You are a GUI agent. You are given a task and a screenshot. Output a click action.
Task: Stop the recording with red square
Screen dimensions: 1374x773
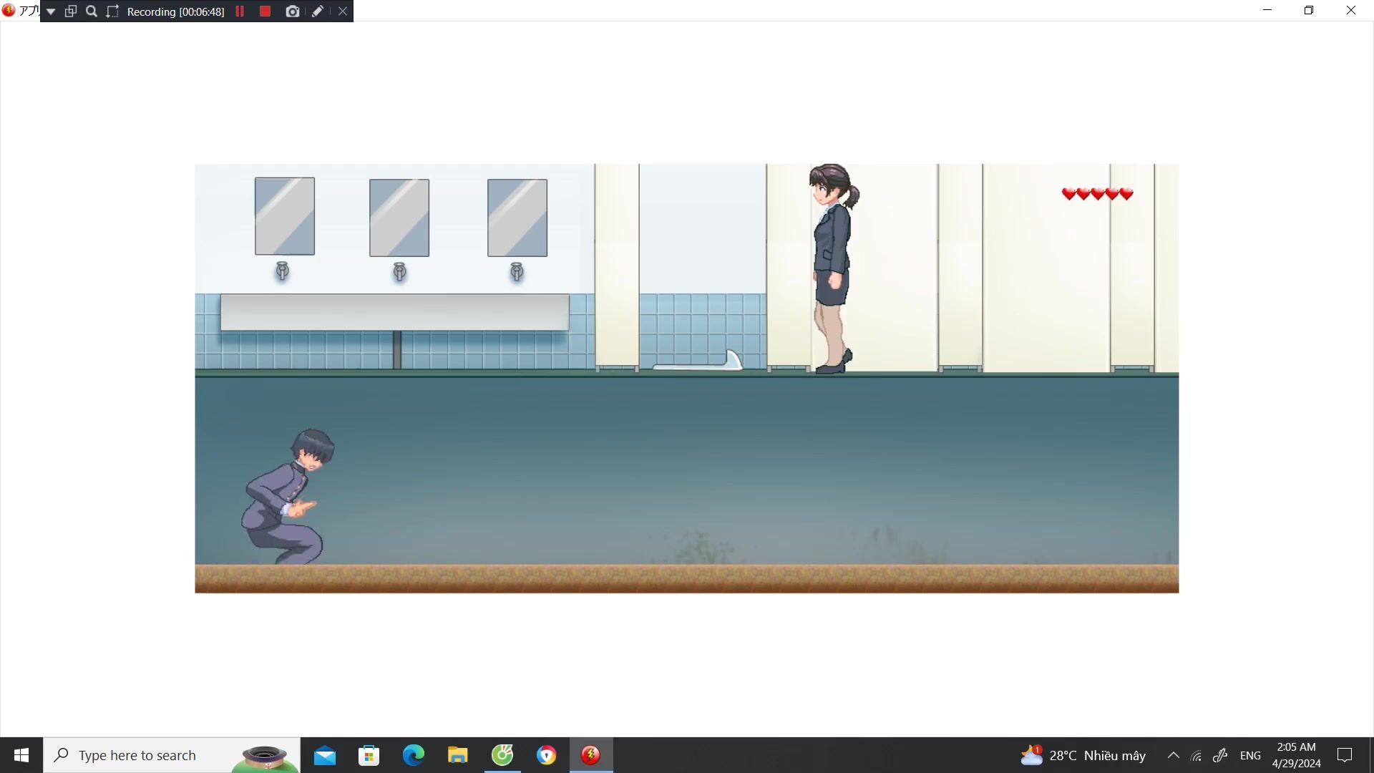point(265,11)
